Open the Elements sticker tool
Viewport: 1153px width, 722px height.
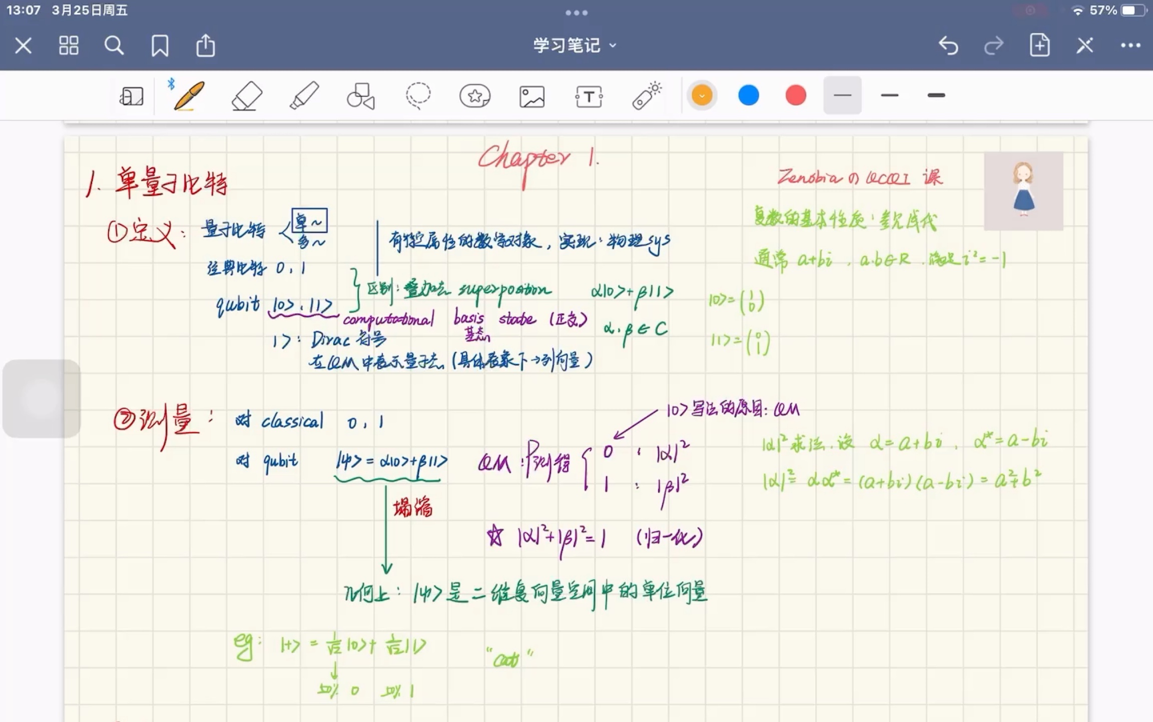(475, 95)
